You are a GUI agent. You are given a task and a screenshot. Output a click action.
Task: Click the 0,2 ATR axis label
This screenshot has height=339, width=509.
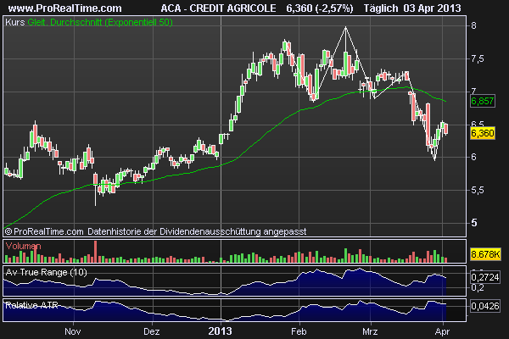477,287
